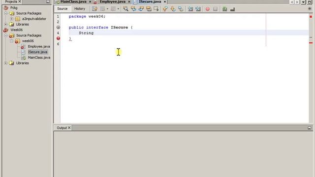Open the editor tab list dropdown
Screen dimensions: 315x177
point(303,2)
